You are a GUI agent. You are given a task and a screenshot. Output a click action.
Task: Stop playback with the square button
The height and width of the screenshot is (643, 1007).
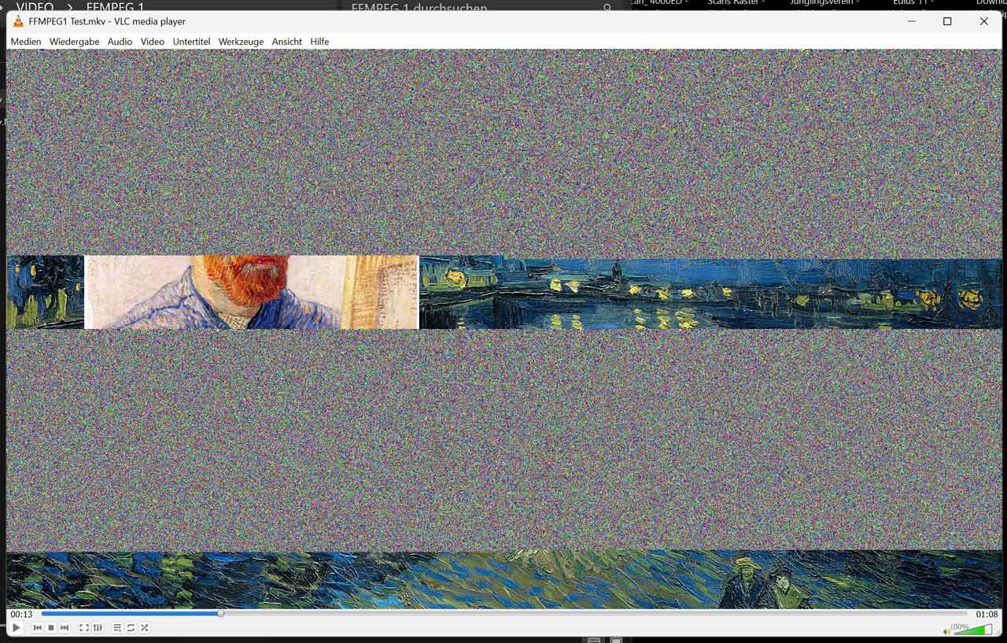[51, 628]
